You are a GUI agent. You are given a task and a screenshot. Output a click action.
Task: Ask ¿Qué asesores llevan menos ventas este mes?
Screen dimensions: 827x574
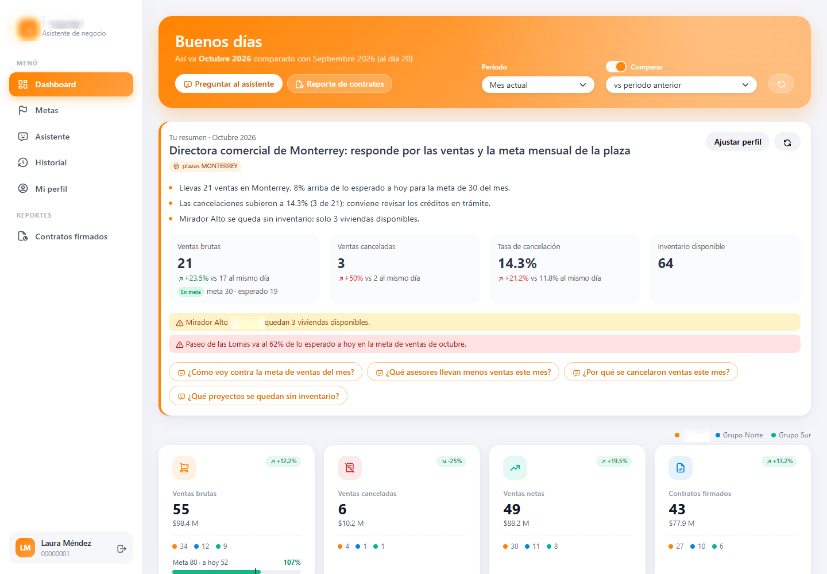point(463,372)
